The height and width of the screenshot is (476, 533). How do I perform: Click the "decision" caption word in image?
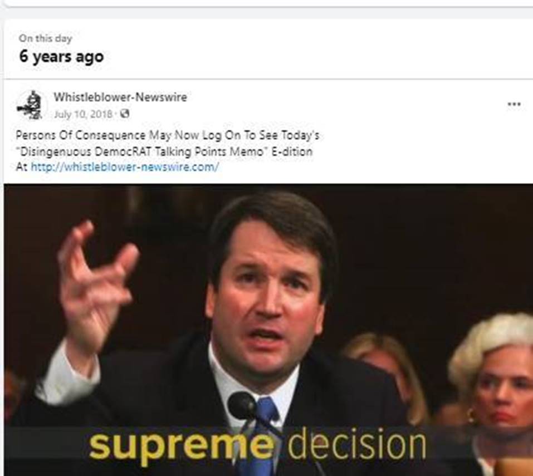tap(357, 445)
